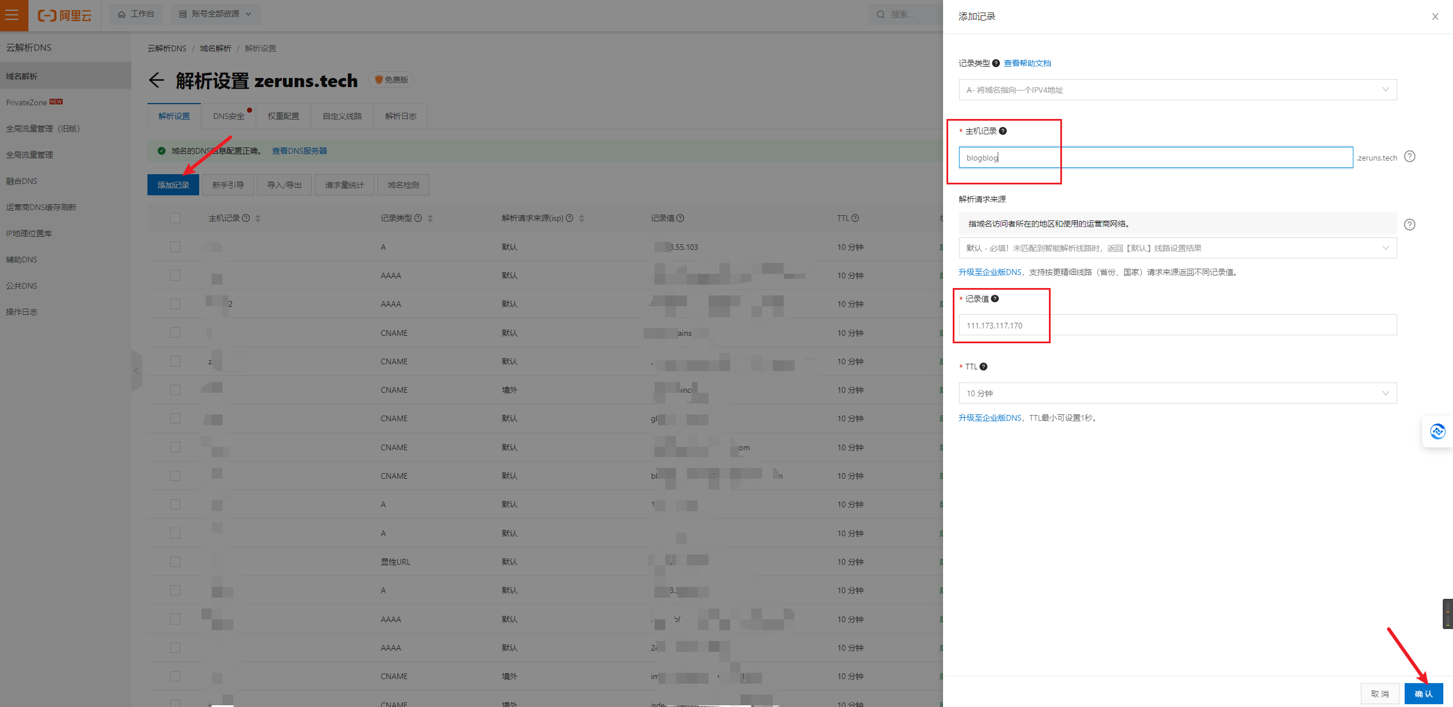Open the hamburger menu icon
This screenshot has width=1453, height=707.
pos(13,15)
